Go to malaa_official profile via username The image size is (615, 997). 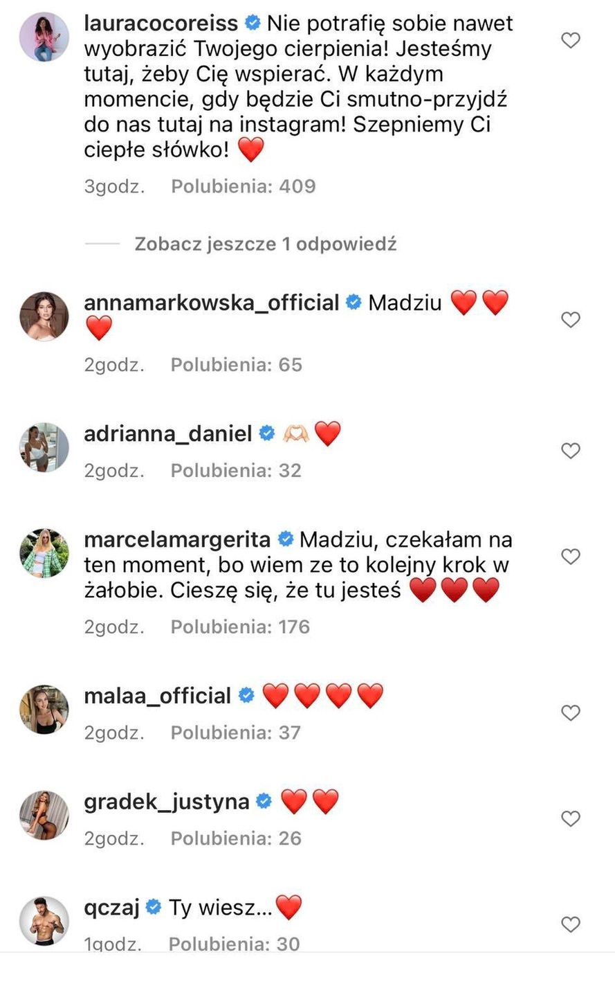158,696
